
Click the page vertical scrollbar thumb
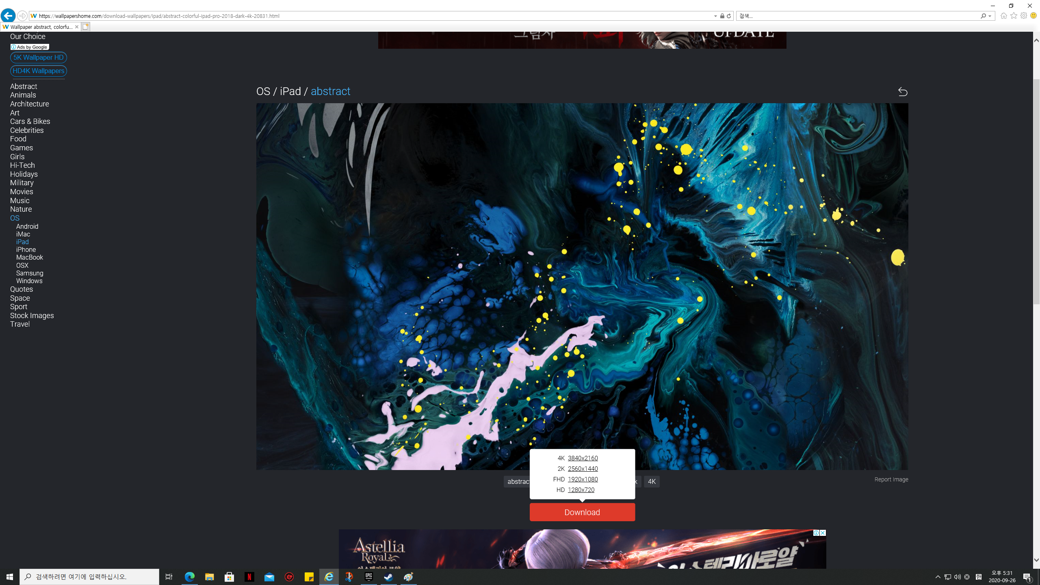[x=1036, y=191]
